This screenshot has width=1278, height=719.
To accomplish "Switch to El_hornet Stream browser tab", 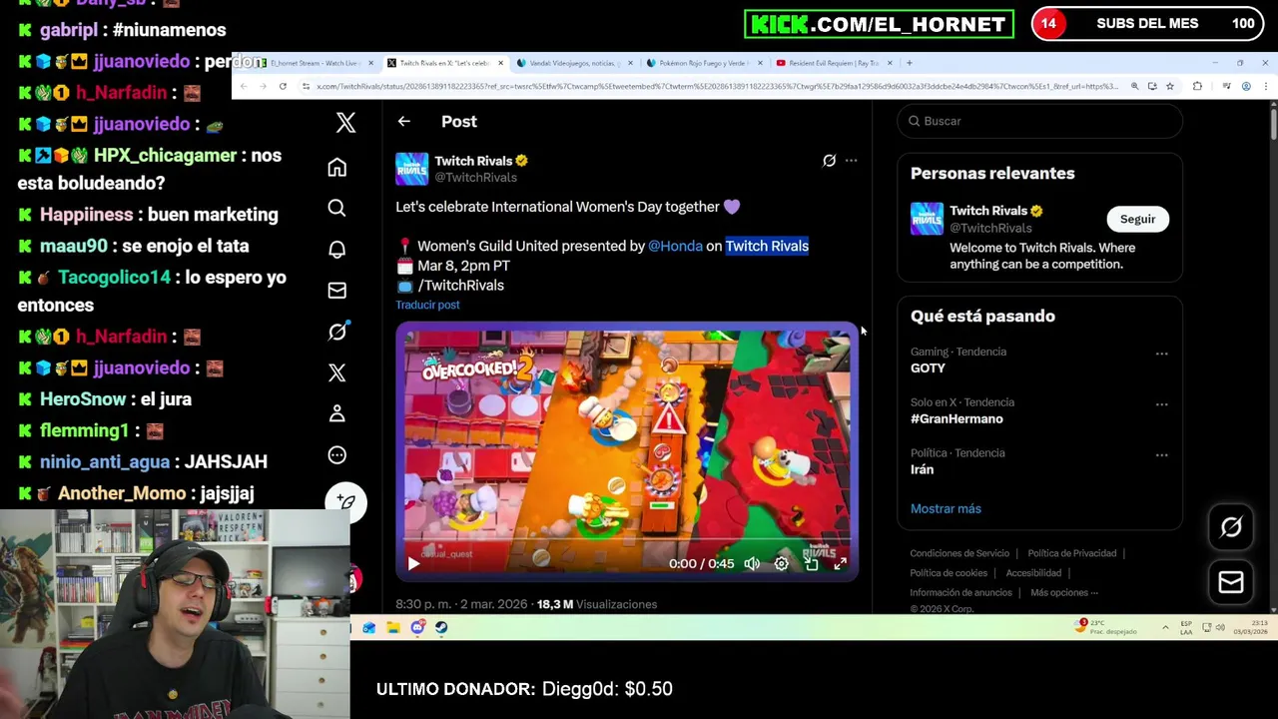I will [x=315, y=63].
